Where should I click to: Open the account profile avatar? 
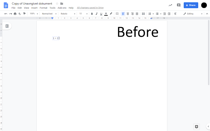click(204, 5)
